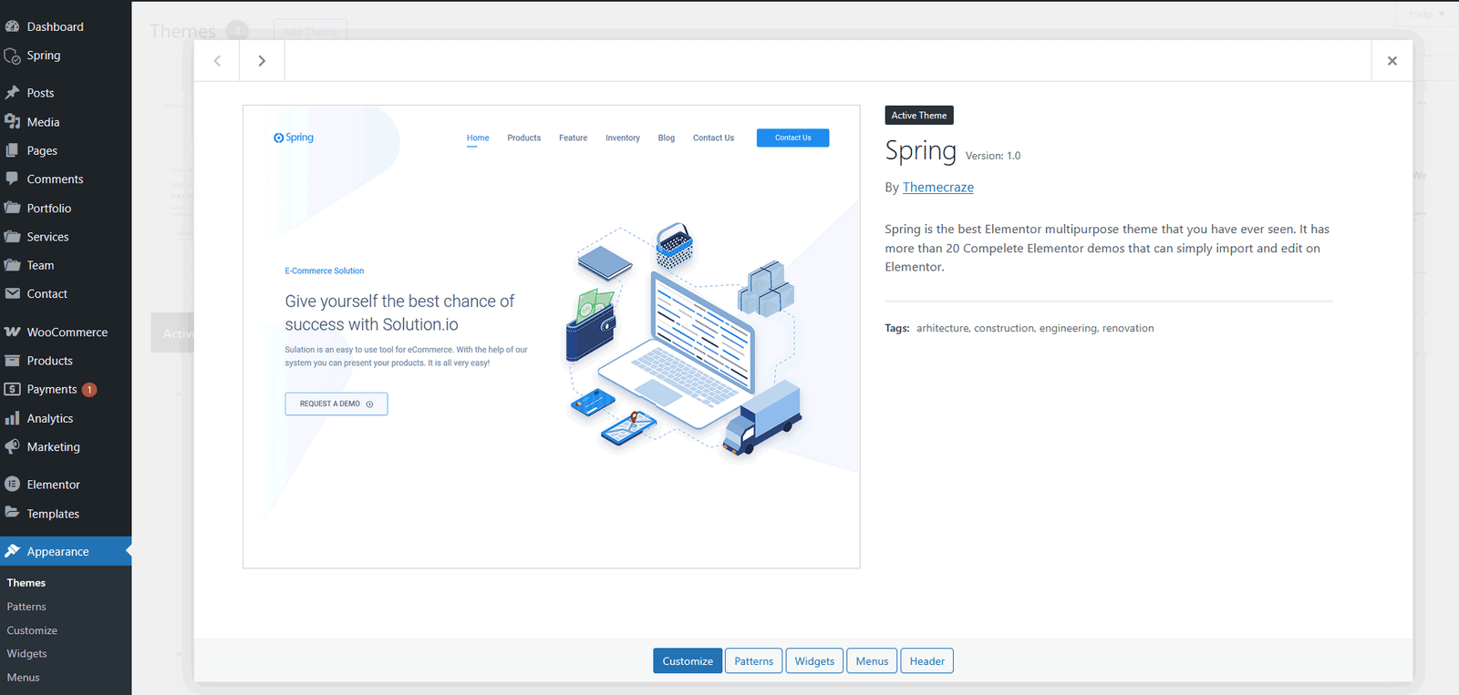Open the Themecraze author link
Image resolution: width=1459 pixels, height=695 pixels.
pyautogui.click(x=937, y=188)
